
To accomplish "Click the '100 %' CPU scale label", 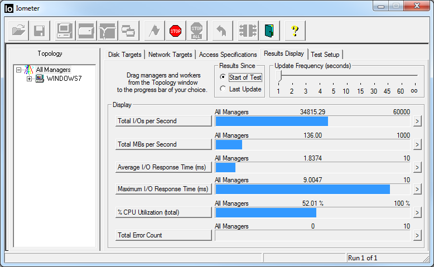I will tap(402, 203).
